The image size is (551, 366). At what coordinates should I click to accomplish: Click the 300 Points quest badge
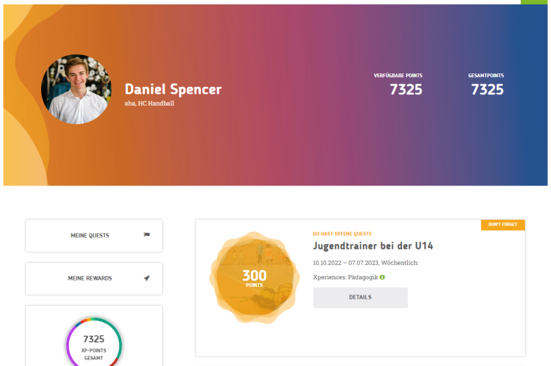[255, 277]
